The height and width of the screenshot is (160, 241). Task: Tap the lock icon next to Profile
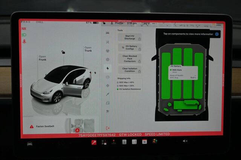click(x=104, y=23)
